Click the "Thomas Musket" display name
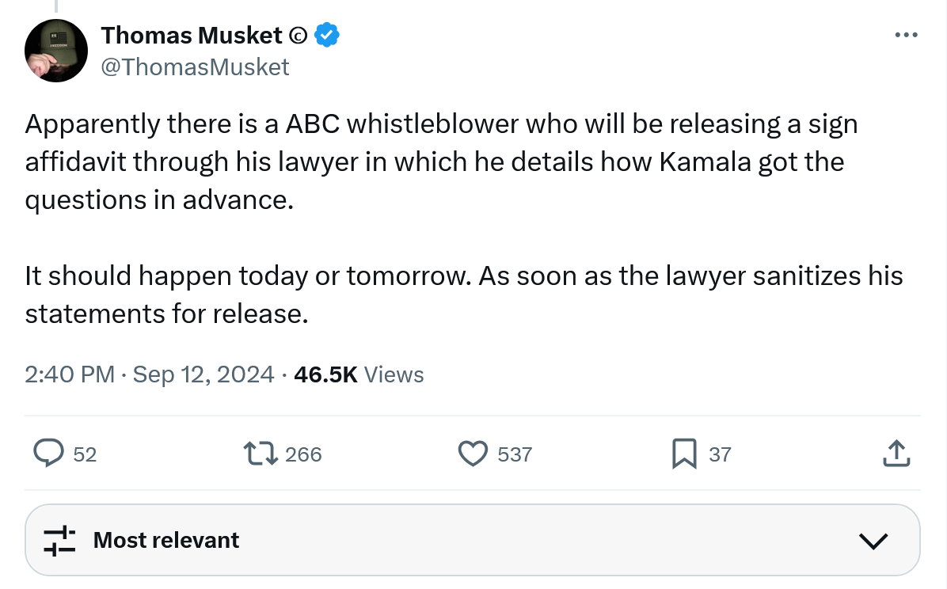Screen dimensions: 947x589 click(192, 35)
